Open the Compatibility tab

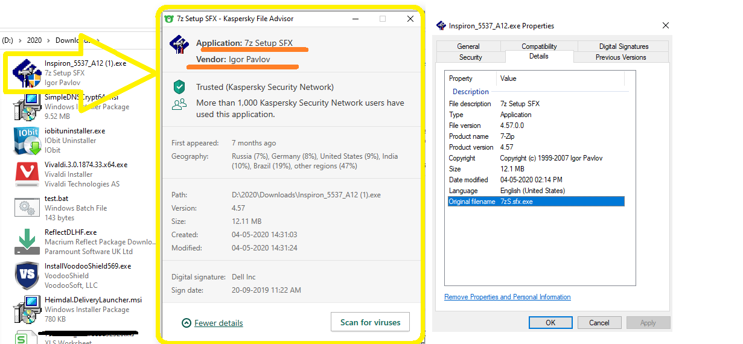tap(539, 46)
